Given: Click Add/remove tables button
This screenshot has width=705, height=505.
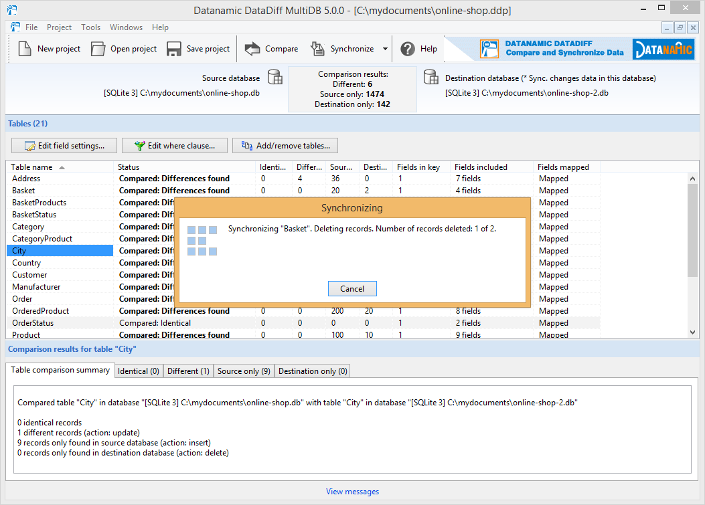Looking at the screenshot, I should pyautogui.click(x=285, y=146).
